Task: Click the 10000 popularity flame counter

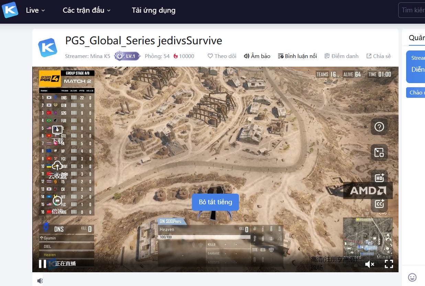Action: point(184,56)
